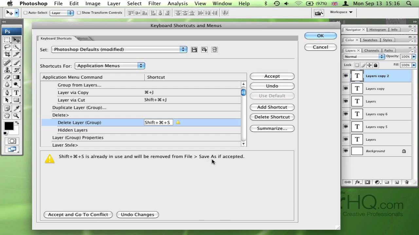The width and height of the screenshot is (419, 235).
Task: Open Shortcuts For Application Menus dropdown
Action: point(110,66)
